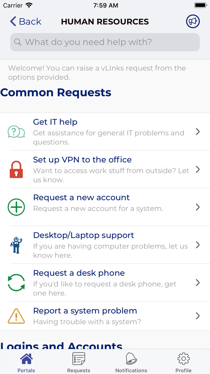
Task: Select Request a new account
Action: [81, 198]
